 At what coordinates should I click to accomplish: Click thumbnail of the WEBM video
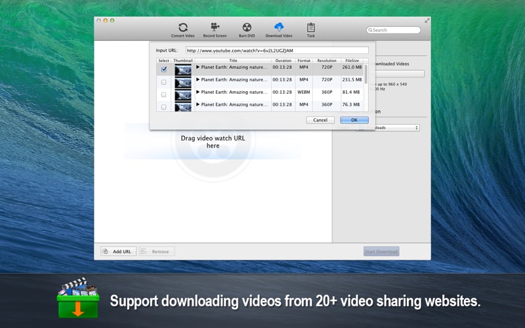coord(183,95)
